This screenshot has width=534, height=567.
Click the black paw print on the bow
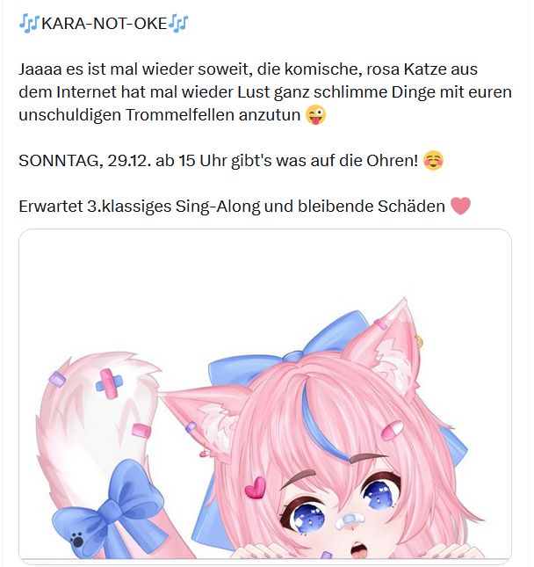click(x=77, y=541)
